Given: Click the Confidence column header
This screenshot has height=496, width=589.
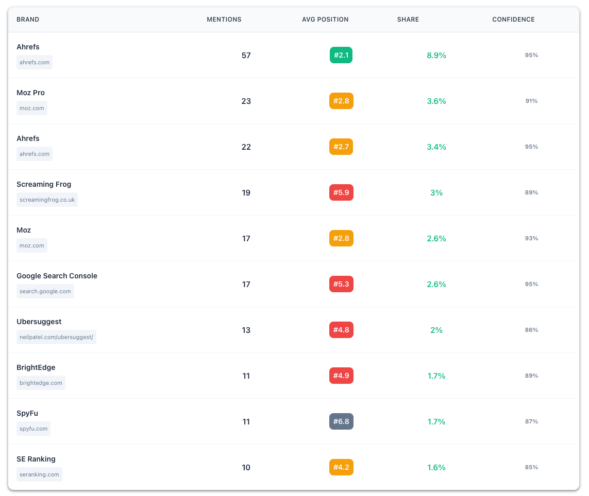Looking at the screenshot, I should click(513, 20).
